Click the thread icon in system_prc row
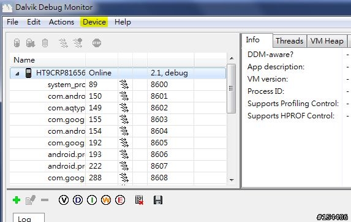 coord(124,85)
